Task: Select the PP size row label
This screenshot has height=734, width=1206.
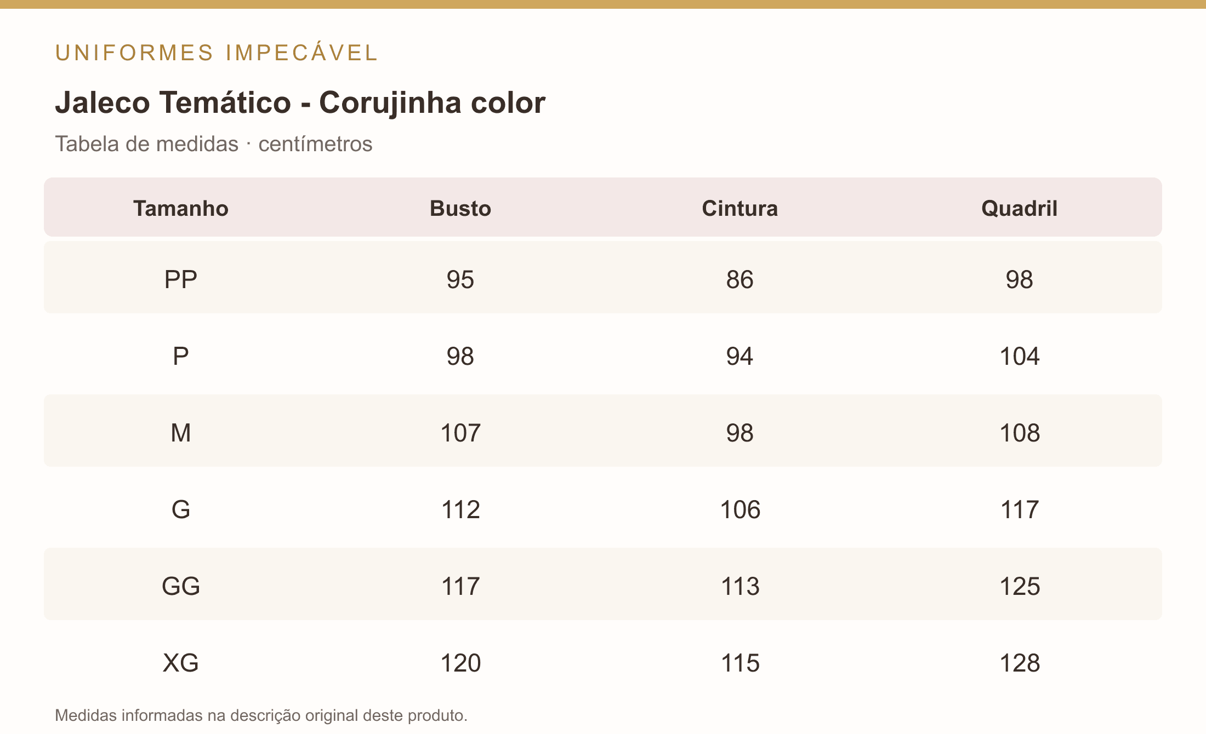Action: pos(181,279)
